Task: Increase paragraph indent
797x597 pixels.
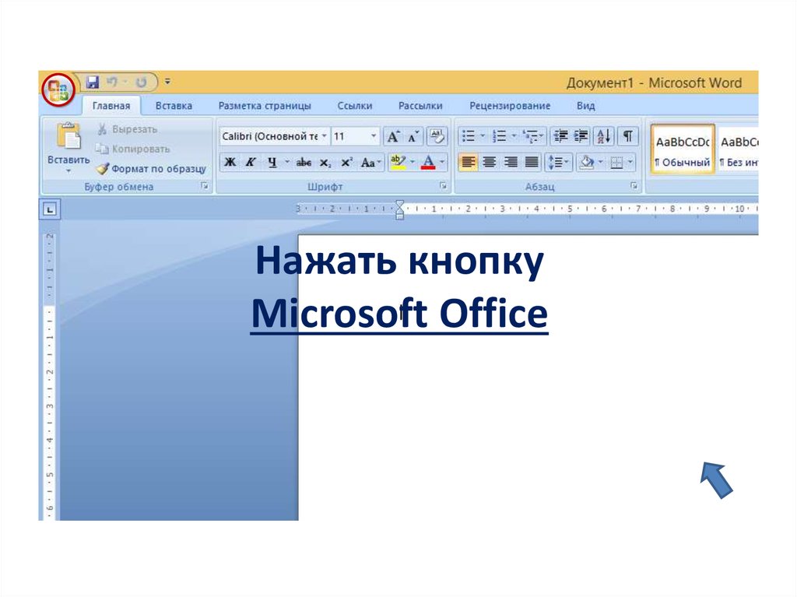Action: 581,135
